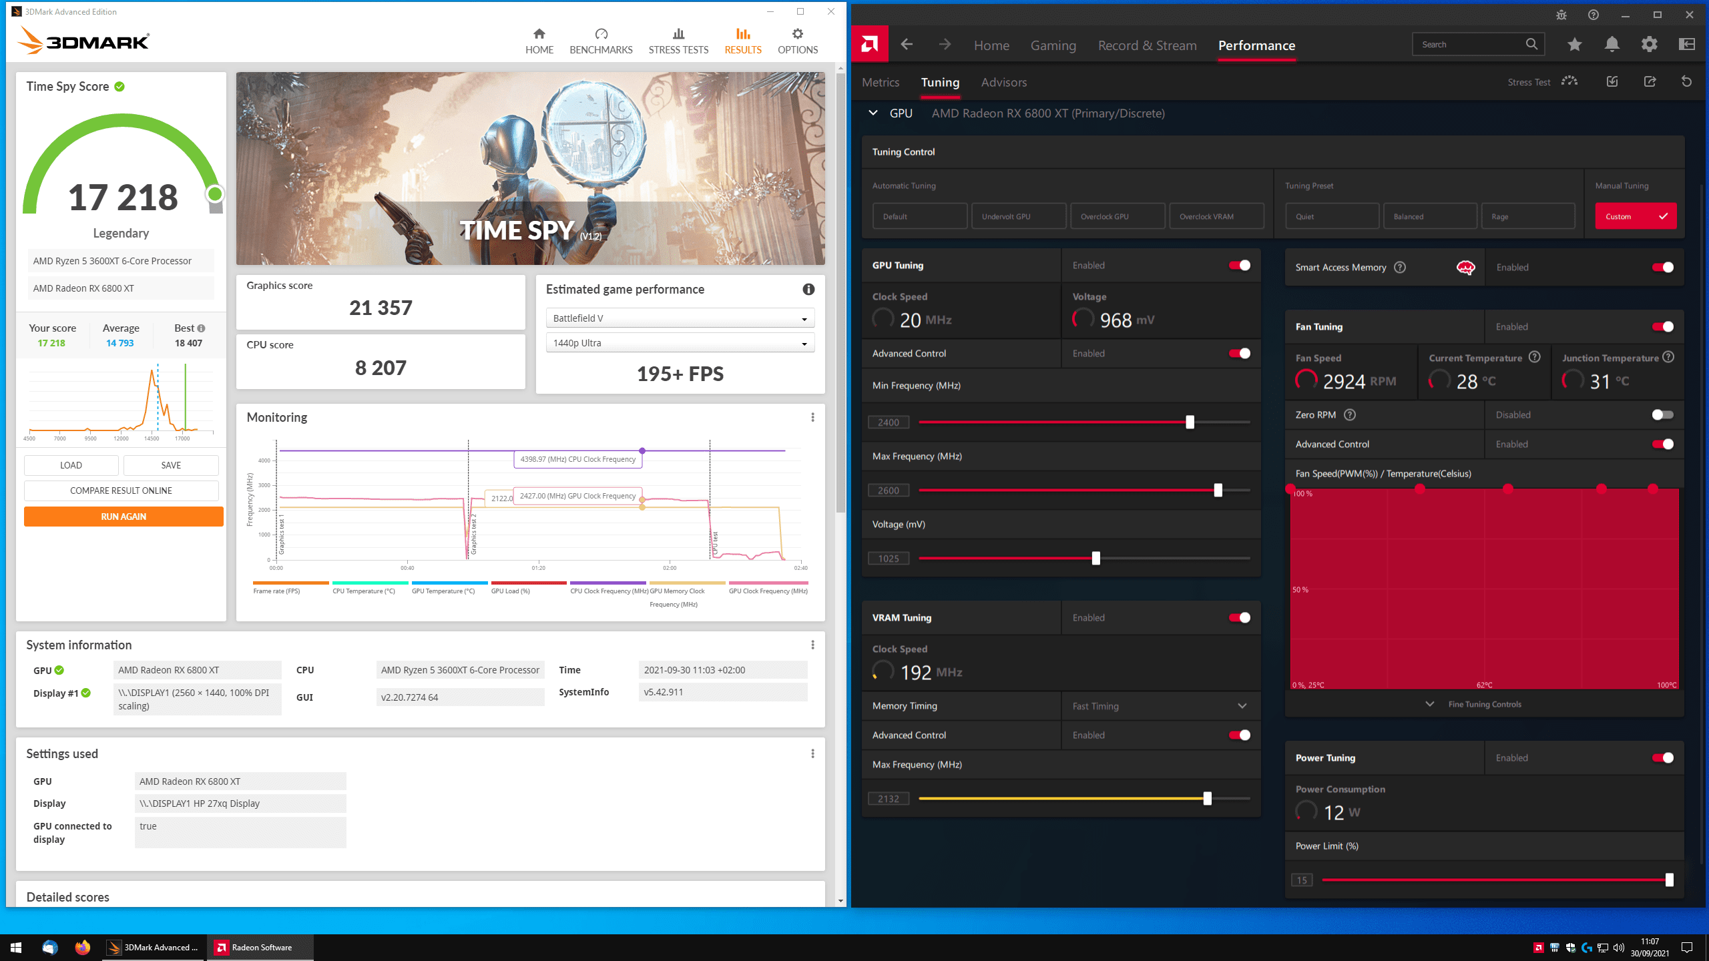
Task: Open the Memory Timing dropdown
Action: [x=1160, y=706]
